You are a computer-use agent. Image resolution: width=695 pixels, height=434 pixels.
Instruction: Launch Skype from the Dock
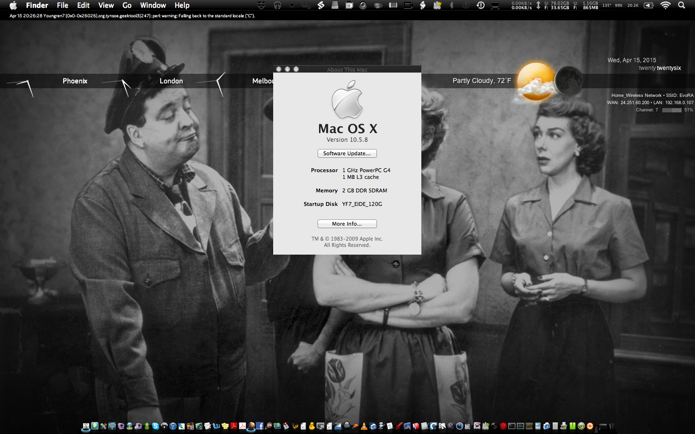(155, 426)
